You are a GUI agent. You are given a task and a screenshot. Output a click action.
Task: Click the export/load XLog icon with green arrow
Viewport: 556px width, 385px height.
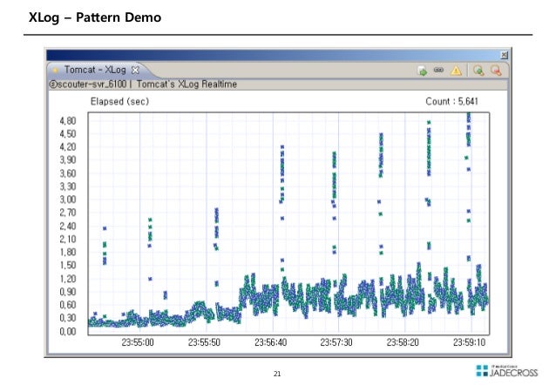pyautogui.click(x=422, y=70)
